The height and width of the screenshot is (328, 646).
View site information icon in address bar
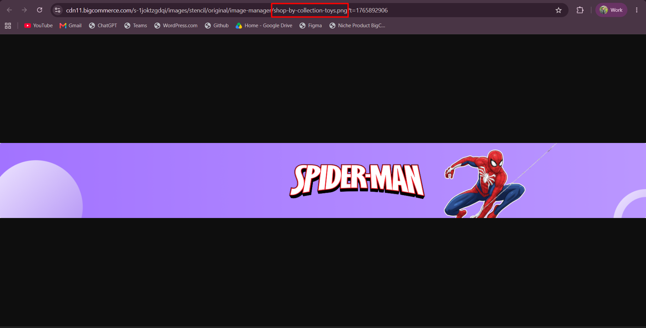58,10
